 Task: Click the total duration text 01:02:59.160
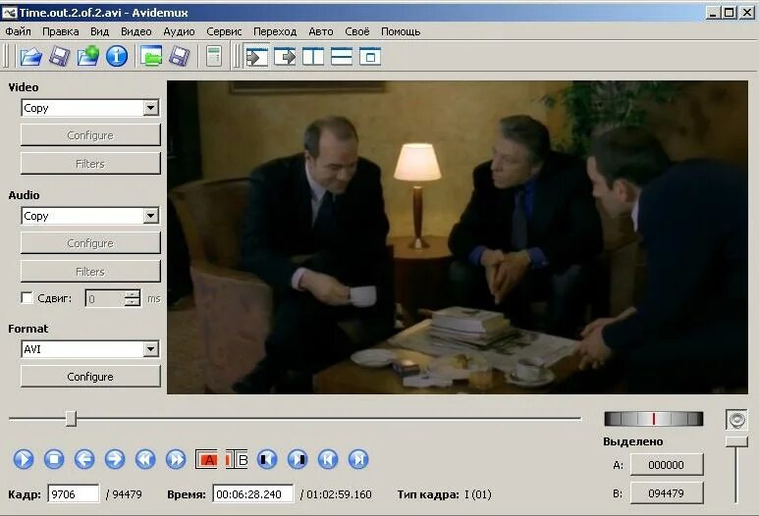click(x=339, y=494)
